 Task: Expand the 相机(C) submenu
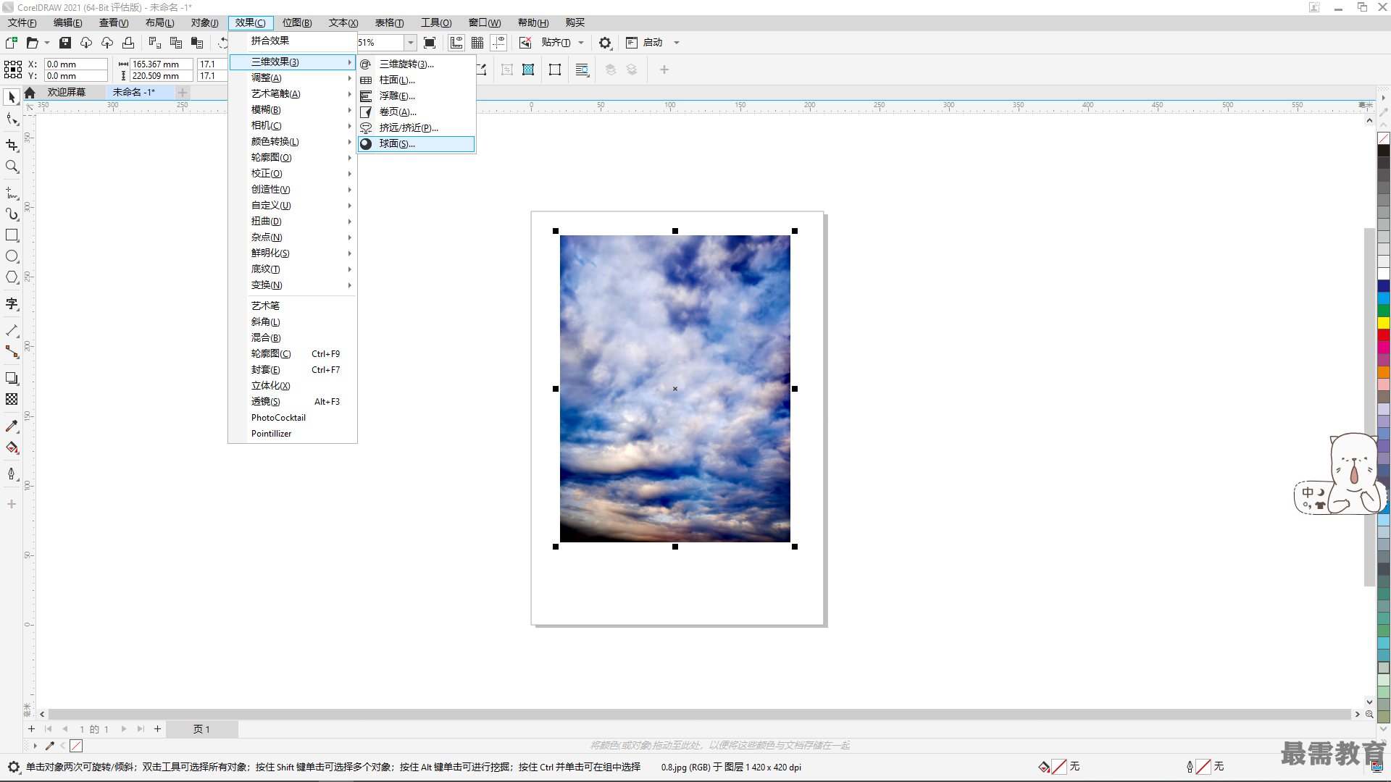[x=293, y=125]
